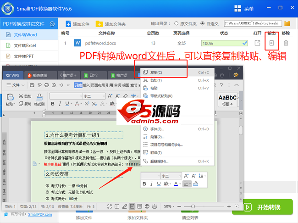Click the 剪切 scissors button in ribbon
This screenshot has height=223, width=298.
pyautogui.click(x=25, y=96)
